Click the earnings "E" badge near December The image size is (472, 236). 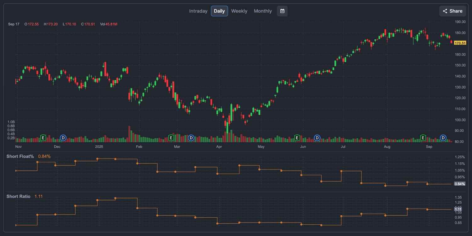(43, 138)
